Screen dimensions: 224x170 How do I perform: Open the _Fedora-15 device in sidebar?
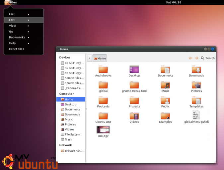pos(72,88)
